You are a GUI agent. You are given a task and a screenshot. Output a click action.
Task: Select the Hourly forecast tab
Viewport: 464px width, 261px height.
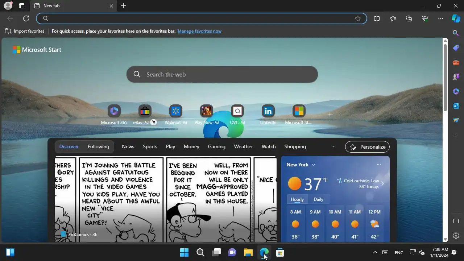pyautogui.click(x=297, y=199)
